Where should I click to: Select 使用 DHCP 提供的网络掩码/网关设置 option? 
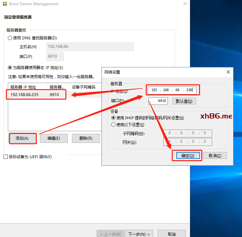114,118
